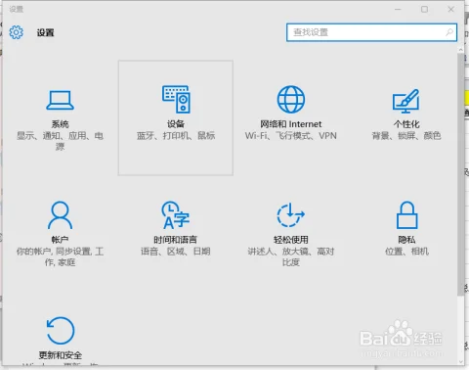This screenshot has width=469, height=370.
Task: Click description 语音、区域、日期
Action: tap(176, 252)
